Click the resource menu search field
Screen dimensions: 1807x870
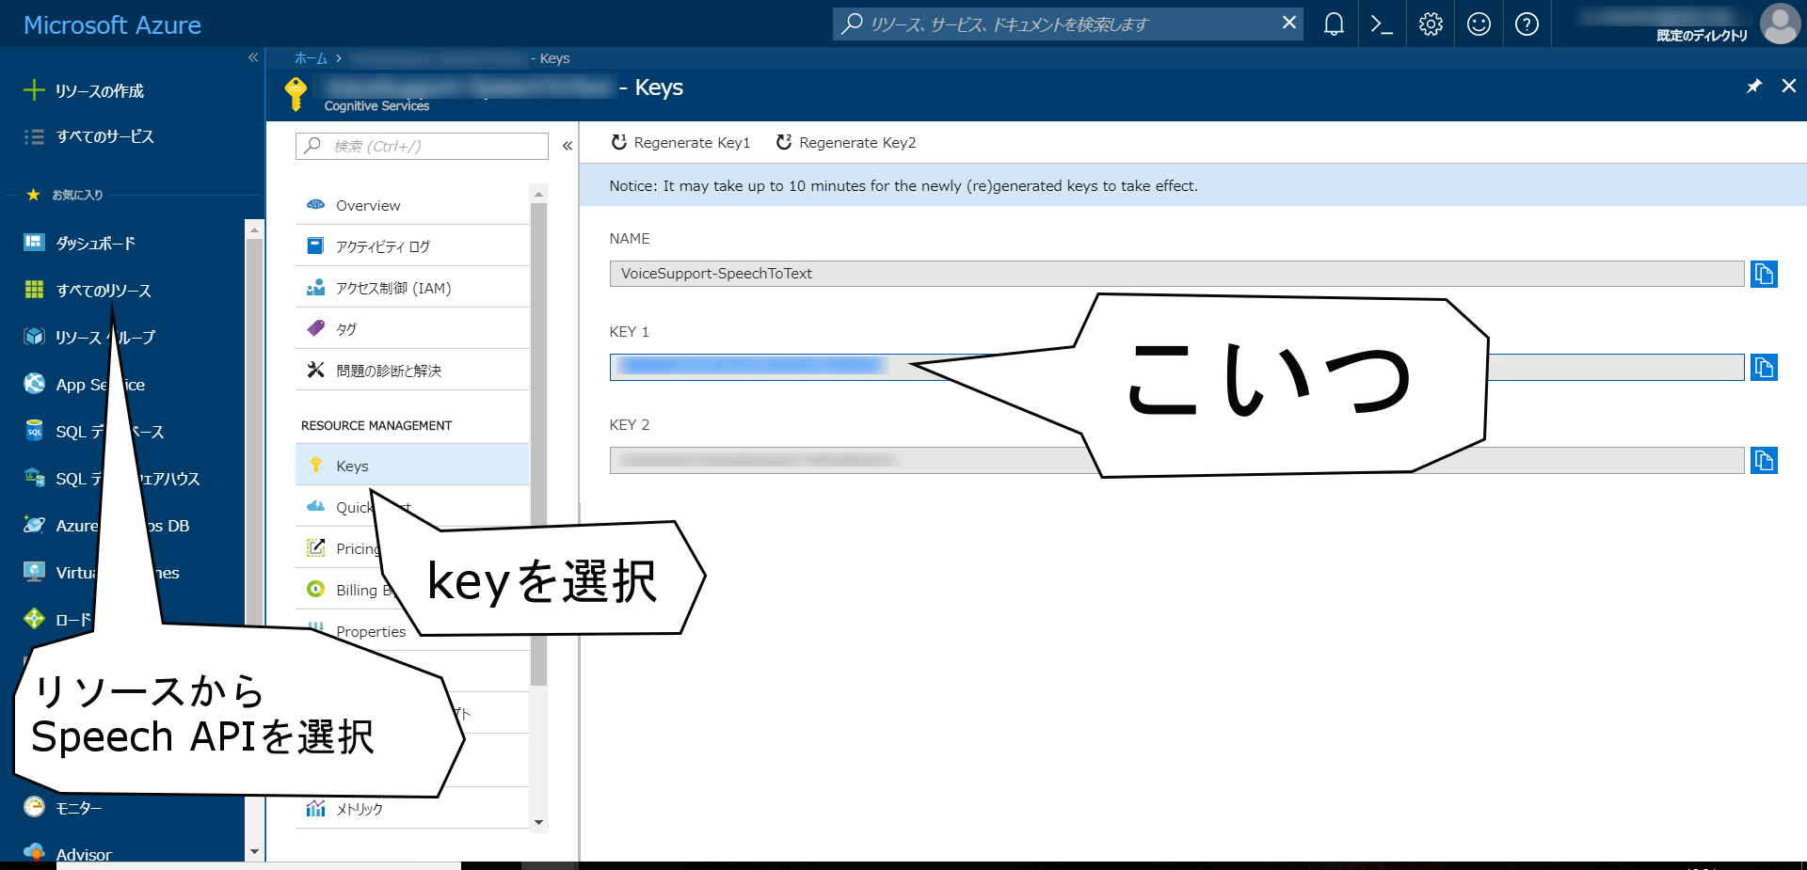(422, 146)
